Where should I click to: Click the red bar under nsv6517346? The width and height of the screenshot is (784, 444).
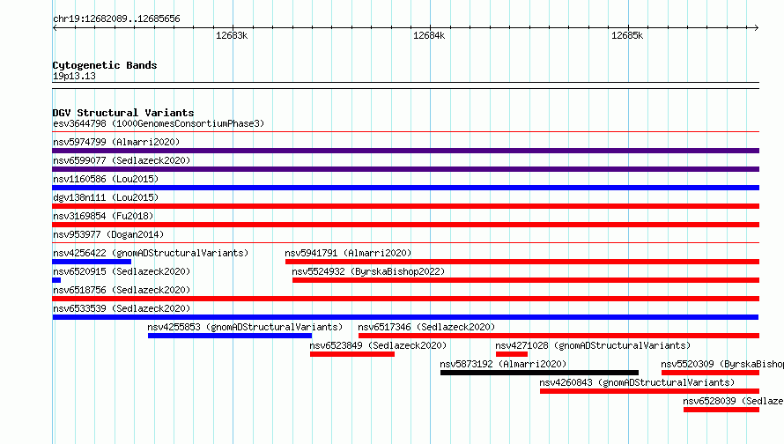pyautogui.click(x=559, y=336)
